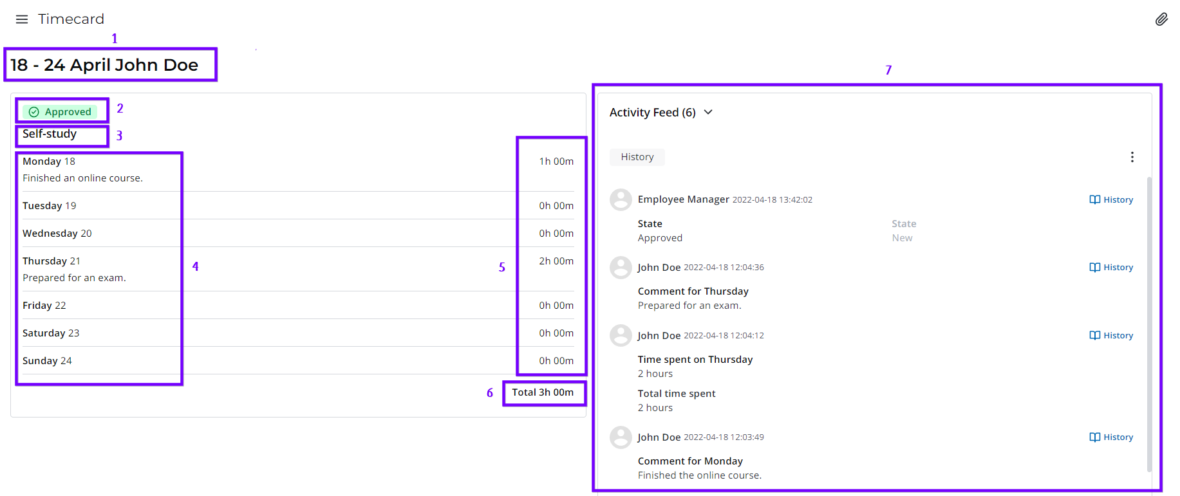Click the activity feed scrollbar
The height and width of the screenshot is (496, 1180).
tap(1149, 322)
